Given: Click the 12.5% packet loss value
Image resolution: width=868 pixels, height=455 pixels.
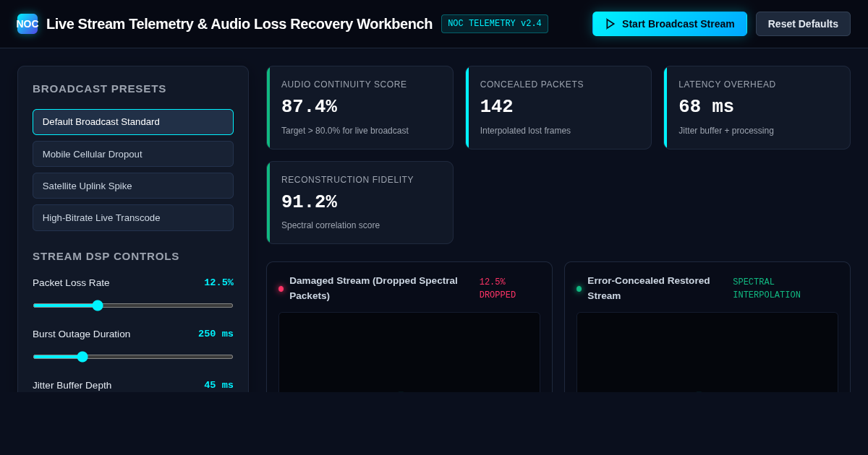Looking at the screenshot, I should click(x=218, y=282).
